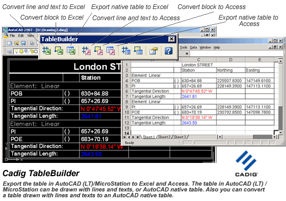Click convert block to native table icon
286x201 pixels.
click(x=138, y=50)
